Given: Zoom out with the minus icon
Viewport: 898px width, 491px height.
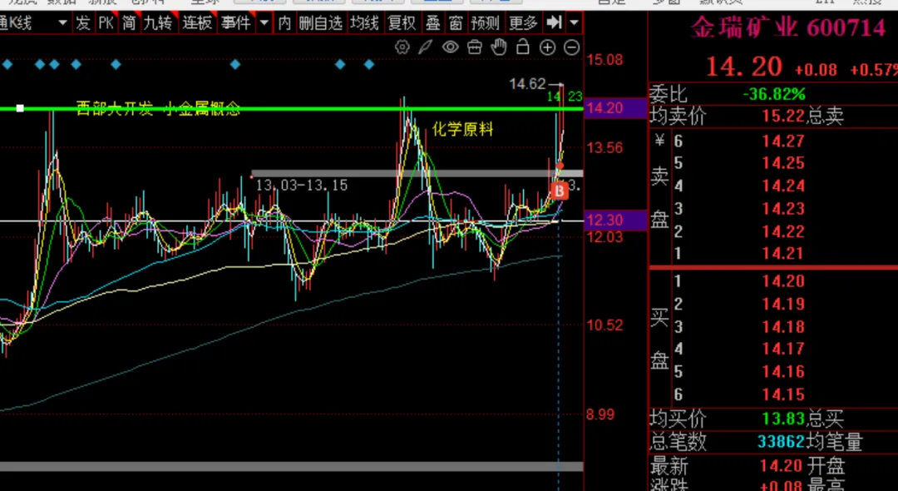Looking at the screenshot, I should (571, 47).
